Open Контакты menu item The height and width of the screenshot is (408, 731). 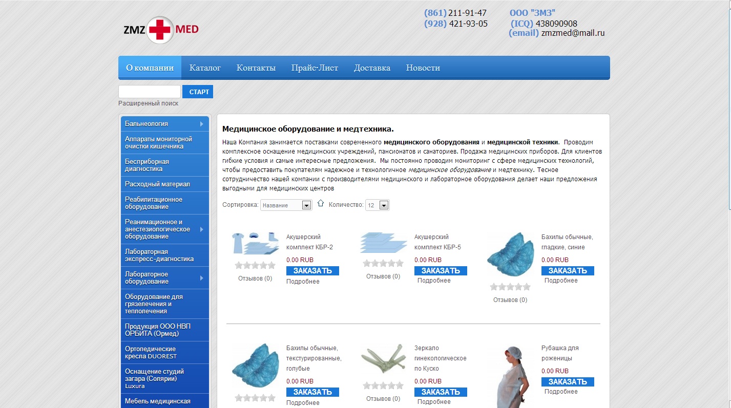coord(256,68)
